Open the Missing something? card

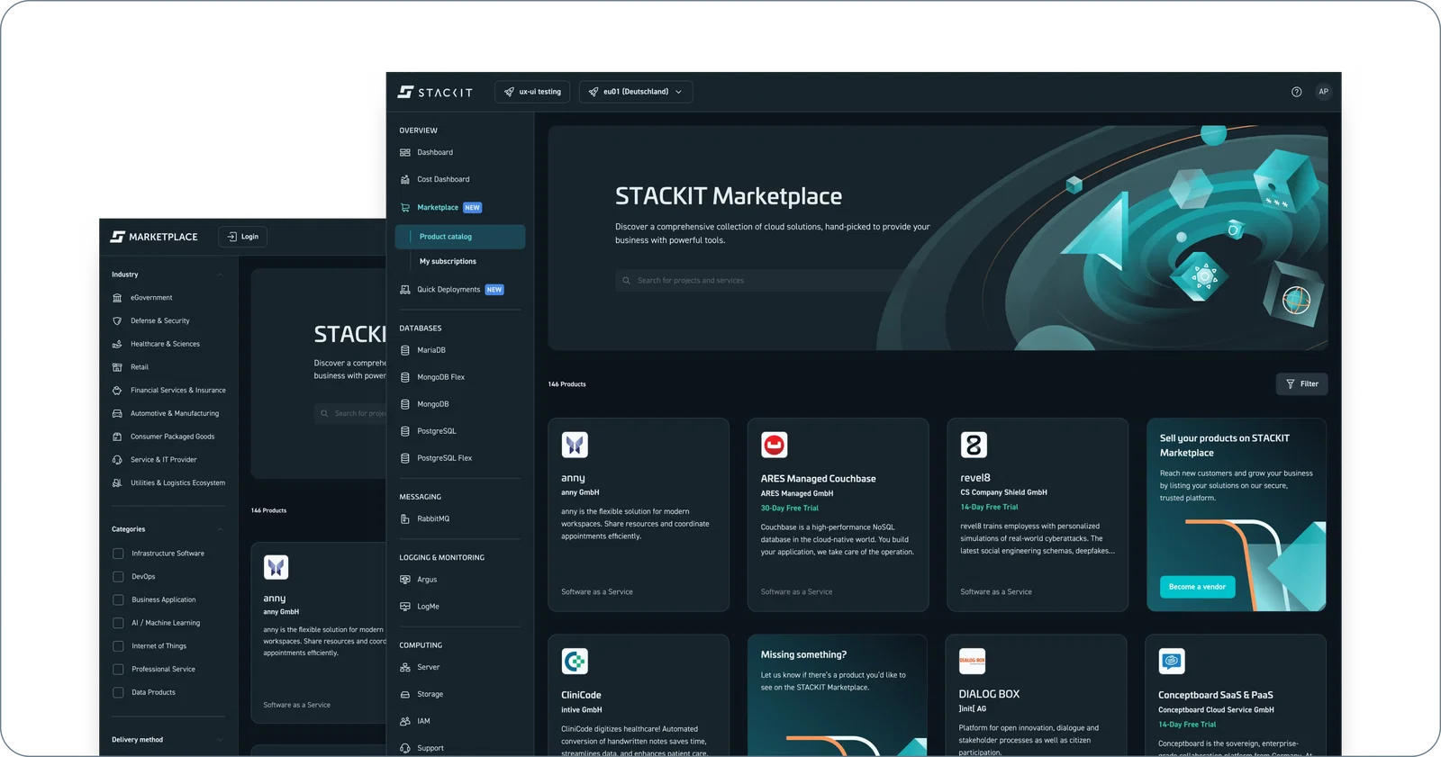(838, 696)
